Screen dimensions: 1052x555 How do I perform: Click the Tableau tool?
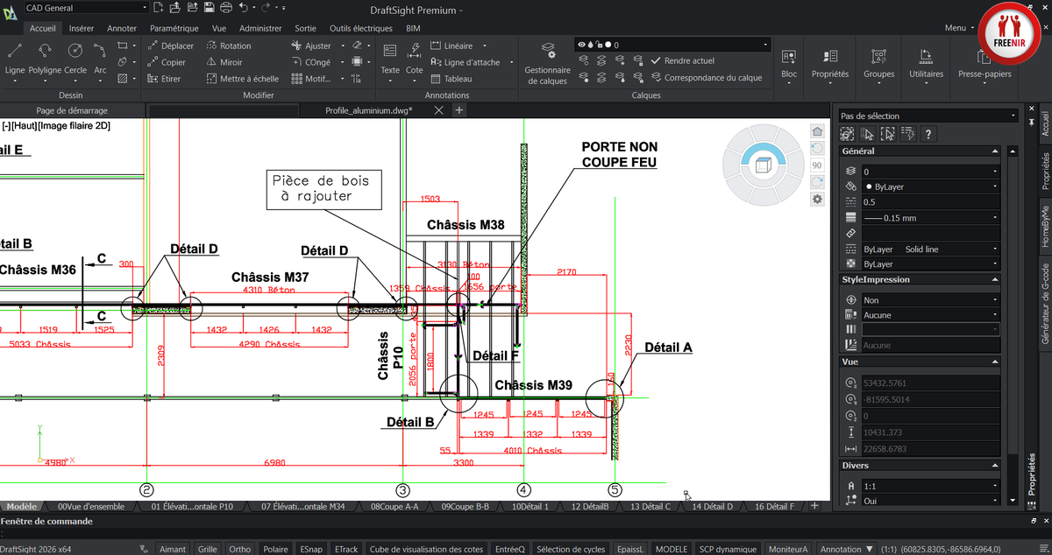coord(450,79)
